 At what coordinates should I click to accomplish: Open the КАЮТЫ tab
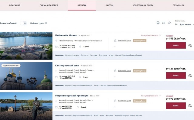(x=109, y=5)
